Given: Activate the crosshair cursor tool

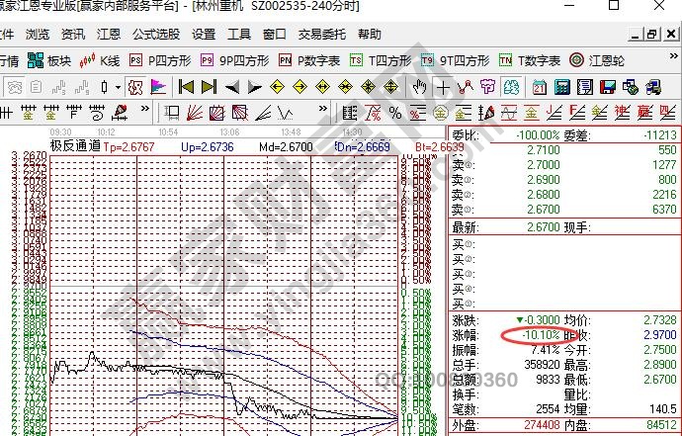Looking at the screenshot, I should 444,87.
